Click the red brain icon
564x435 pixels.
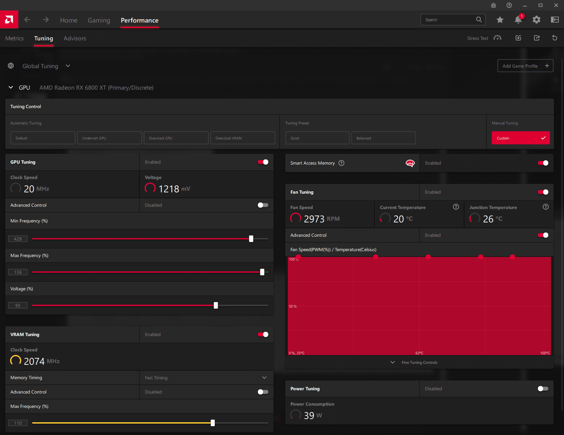(x=410, y=163)
